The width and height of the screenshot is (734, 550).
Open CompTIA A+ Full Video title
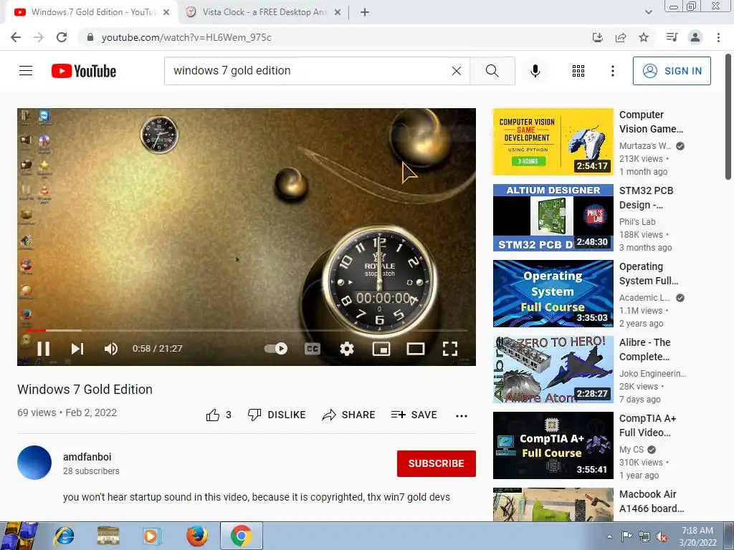(x=647, y=425)
